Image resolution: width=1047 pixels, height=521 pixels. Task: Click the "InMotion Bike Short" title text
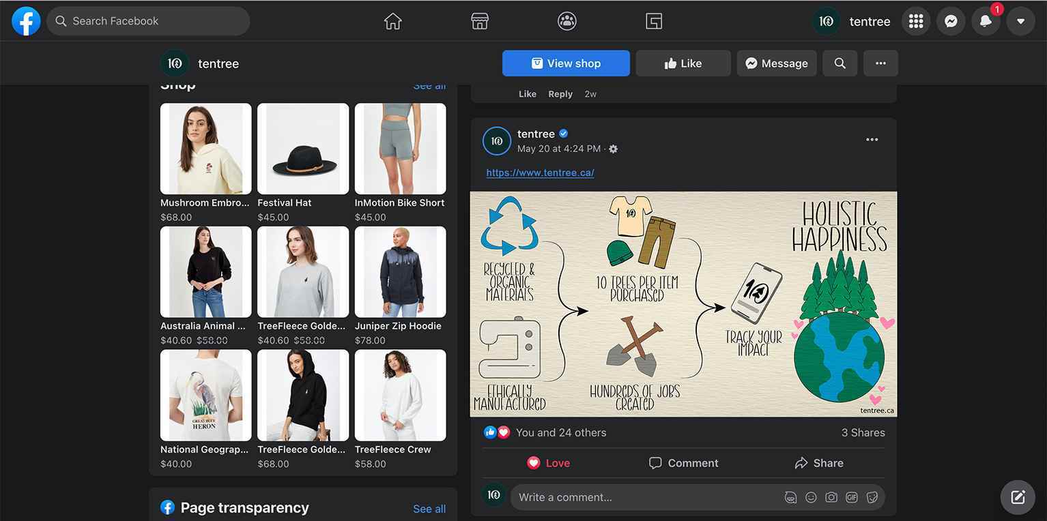399,203
